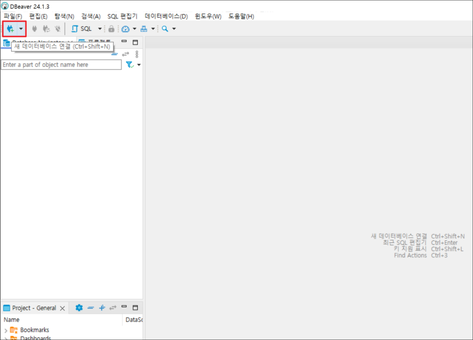Expand dropdown next to dashboard gauge icon
The image size is (473, 340).
[x=134, y=29]
